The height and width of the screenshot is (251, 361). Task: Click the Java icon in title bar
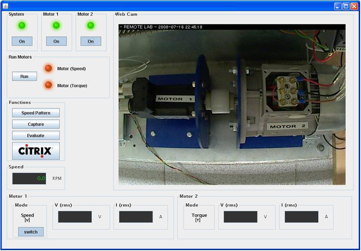click(x=6, y=6)
